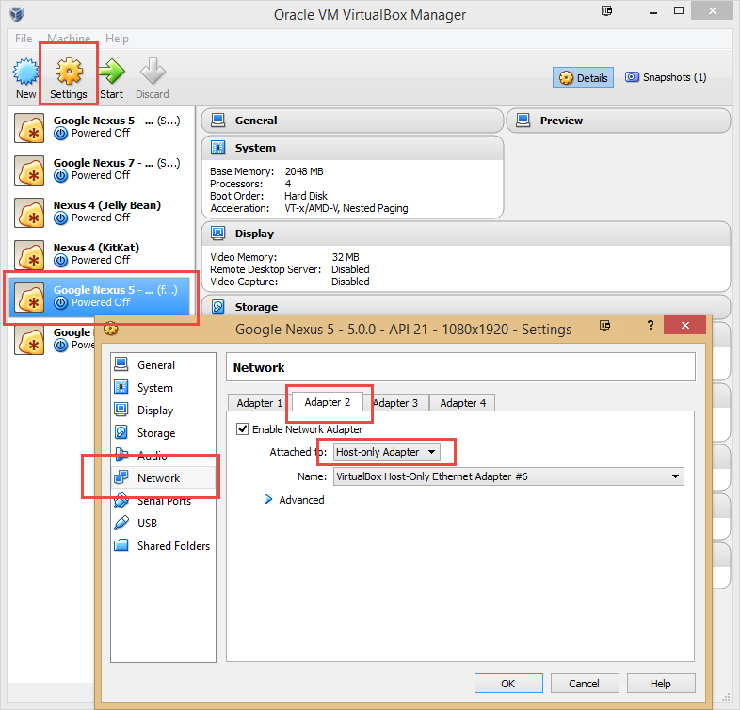Open the Help menu
Viewport: 740px width, 710px height.
click(117, 39)
